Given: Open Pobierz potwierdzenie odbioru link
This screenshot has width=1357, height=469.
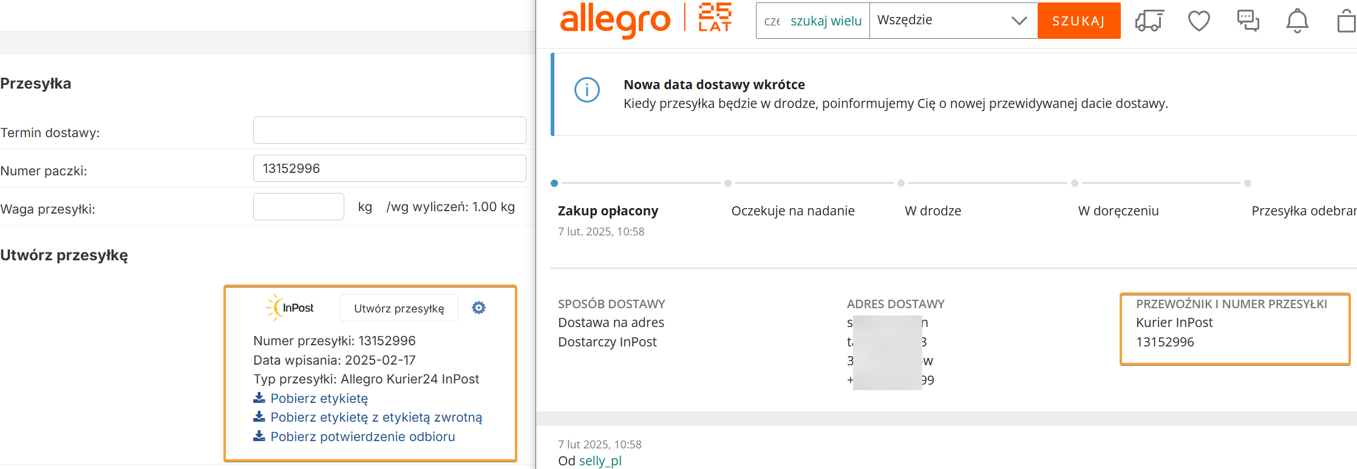Looking at the screenshot, I should [x=362, y=437].
